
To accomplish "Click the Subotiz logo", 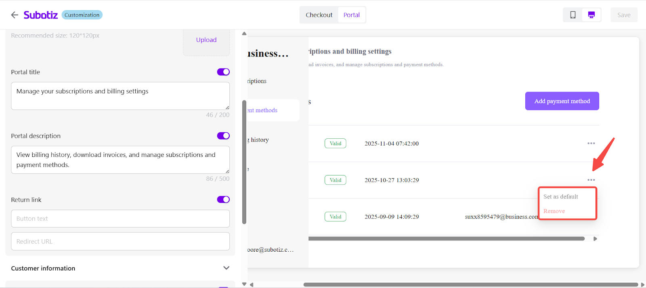I will coord(40,15).
